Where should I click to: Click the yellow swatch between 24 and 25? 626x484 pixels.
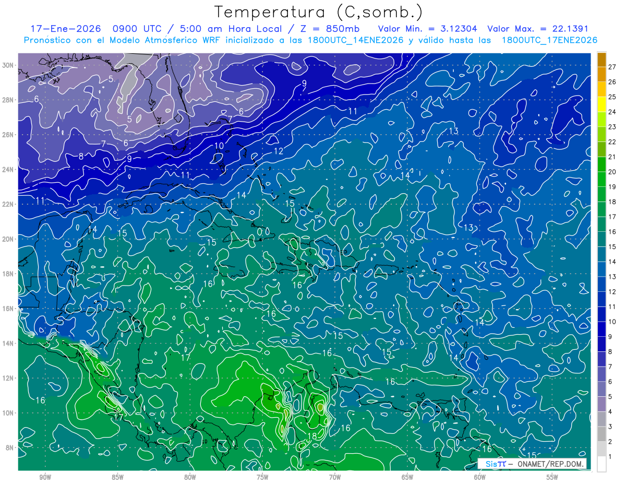[x=601, y=104]
